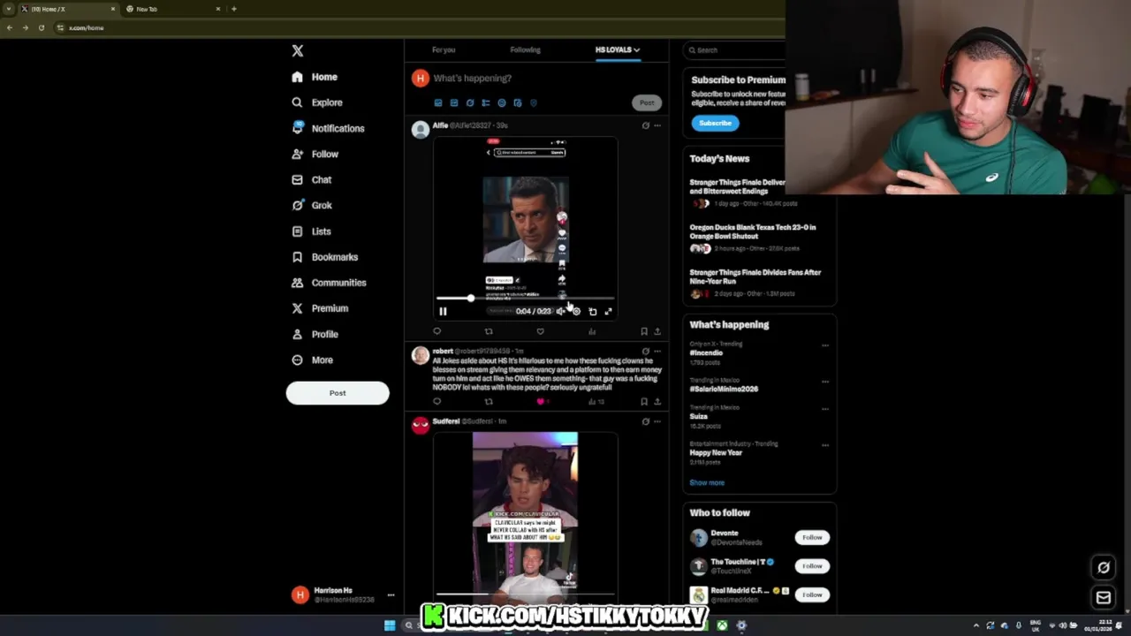The image size is (1131, 636).
Task: Add a GIF to the post
Action: [x=454, y=102]
